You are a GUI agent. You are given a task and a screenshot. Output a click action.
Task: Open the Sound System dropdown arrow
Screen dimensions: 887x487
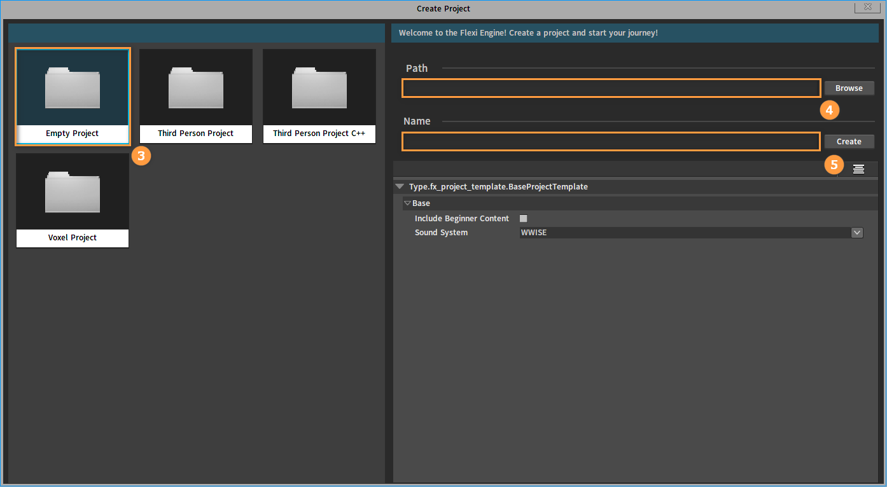[856, 233]
